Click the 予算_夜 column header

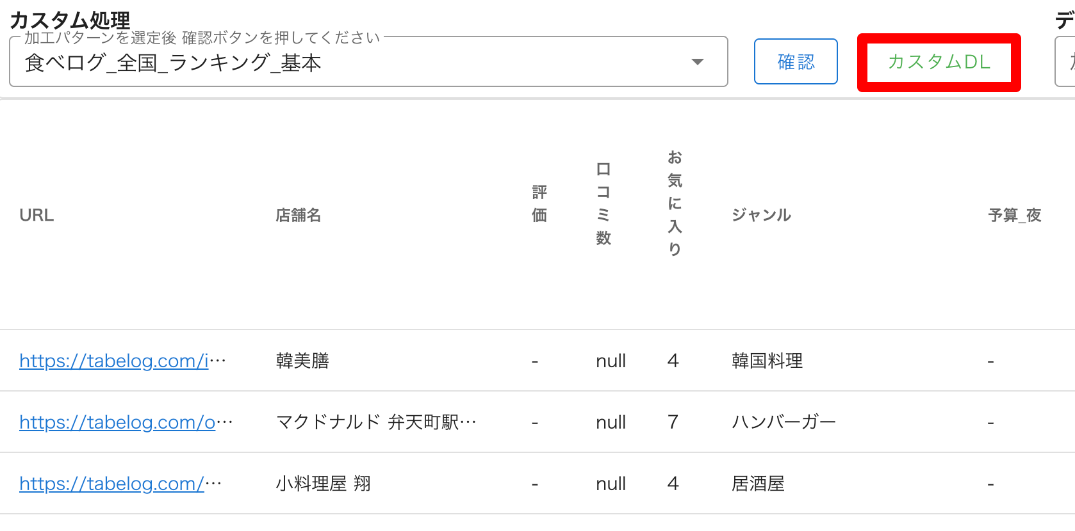(1015, 215)
